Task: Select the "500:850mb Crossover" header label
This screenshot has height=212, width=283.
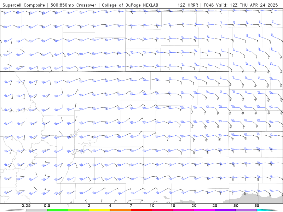Action: pyautogui.click(x=73, y=5)
